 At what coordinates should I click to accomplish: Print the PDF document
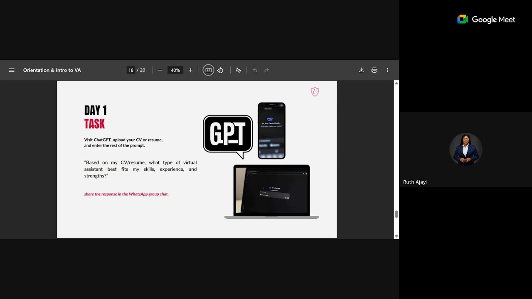coord(374,70)
